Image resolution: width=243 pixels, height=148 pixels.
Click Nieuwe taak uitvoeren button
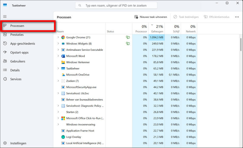click(x=151, y=17)
